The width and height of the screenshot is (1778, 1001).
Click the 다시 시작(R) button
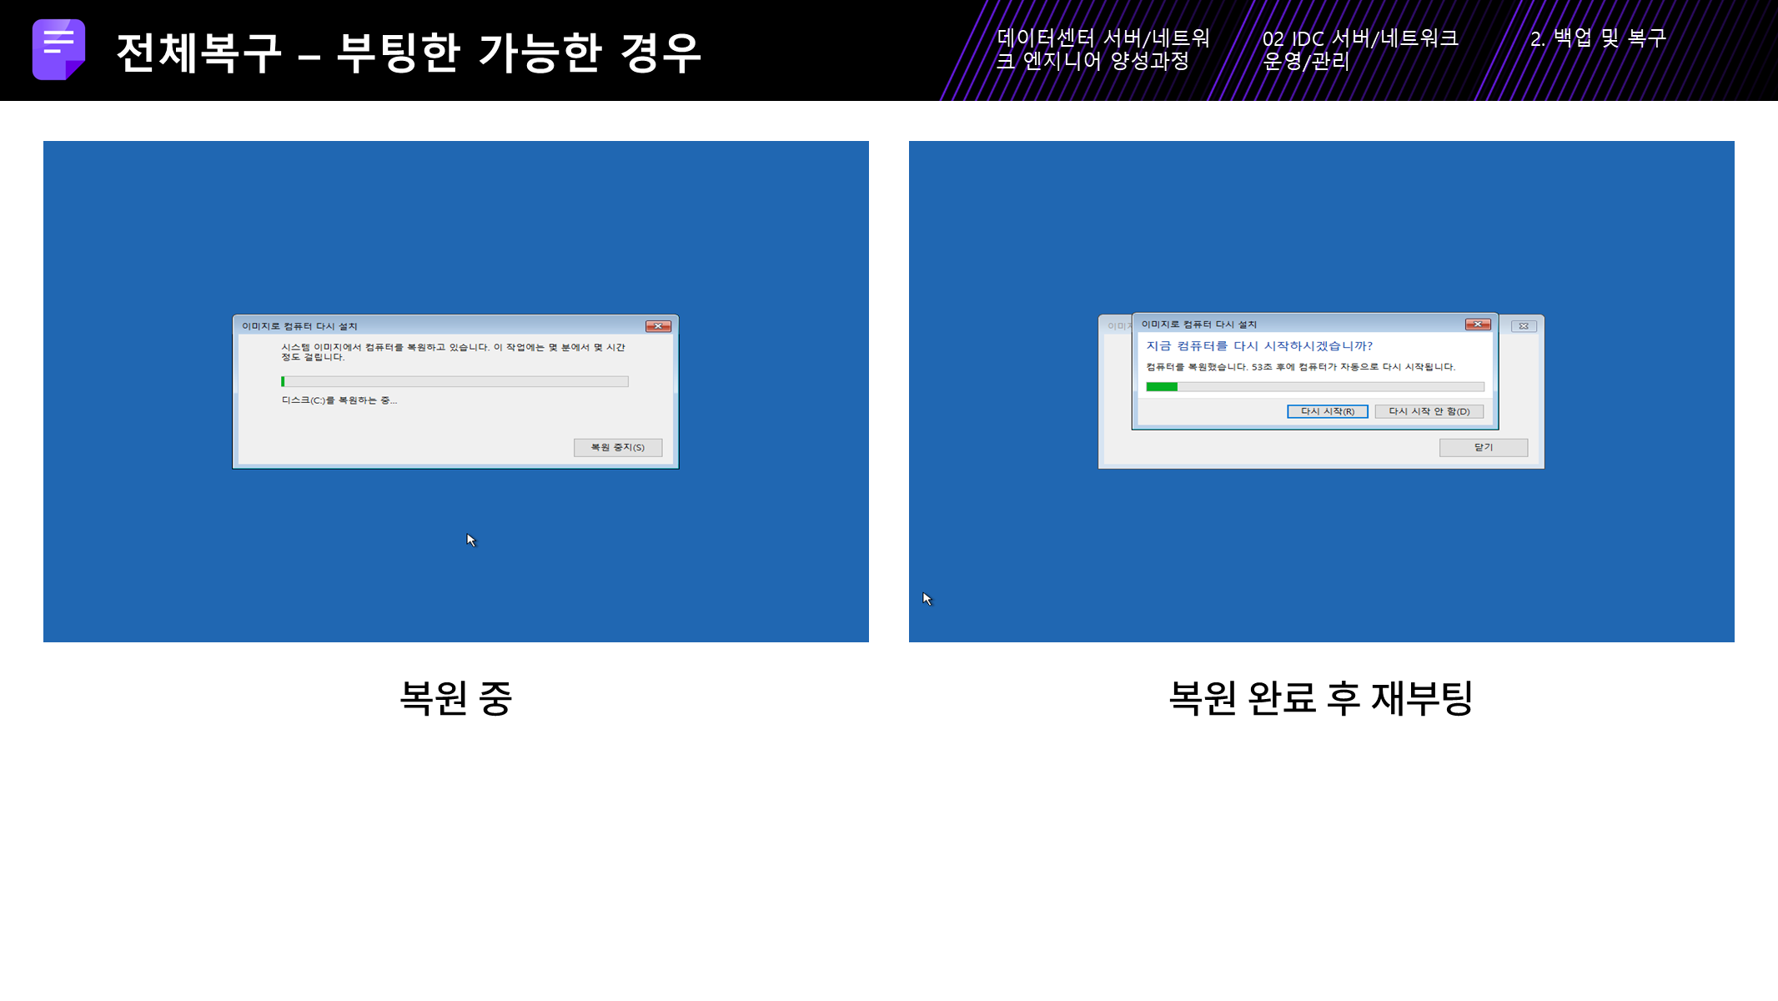coord(1327,411)
